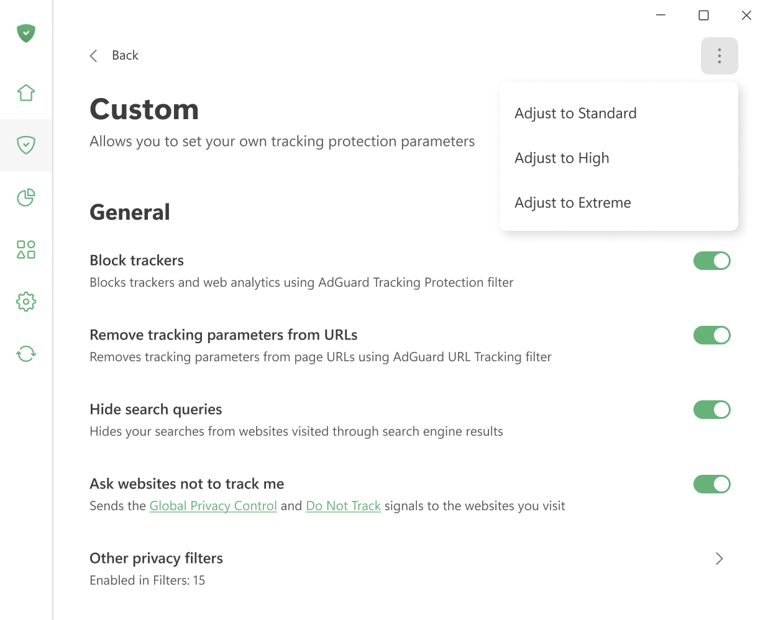Toggle Remove tracking parameters from URLs
Screen dimensions: 768x620
click(712, 335)
